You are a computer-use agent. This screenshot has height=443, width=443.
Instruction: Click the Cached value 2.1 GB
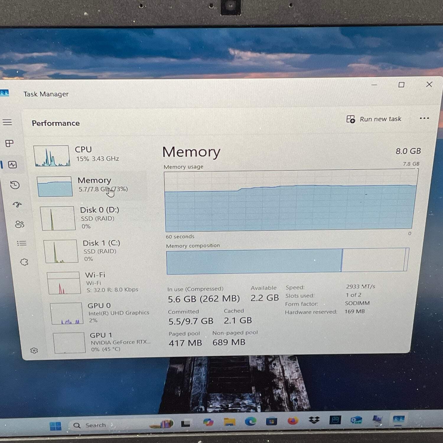238,320
